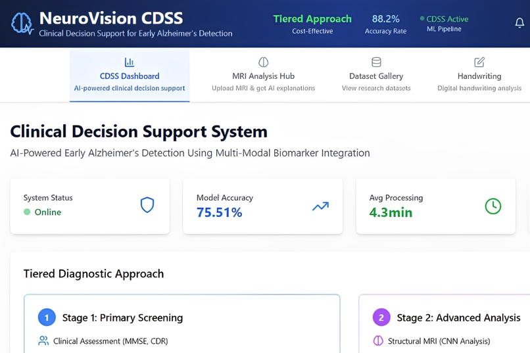The image size is (530, 353).
Task: Click the database icon above Dataset Gallery
Action: (376, 62)
